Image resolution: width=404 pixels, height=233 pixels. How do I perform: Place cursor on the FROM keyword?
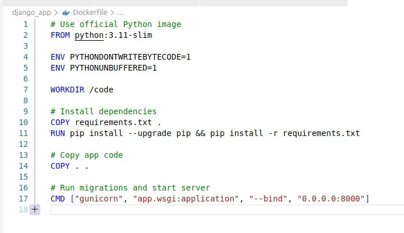pos(60,36)
